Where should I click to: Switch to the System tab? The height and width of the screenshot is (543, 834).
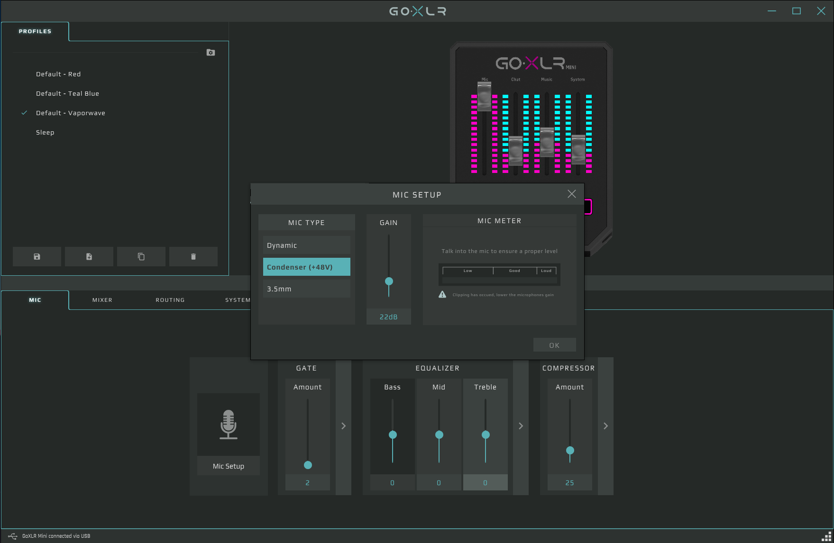coord(238,300)
